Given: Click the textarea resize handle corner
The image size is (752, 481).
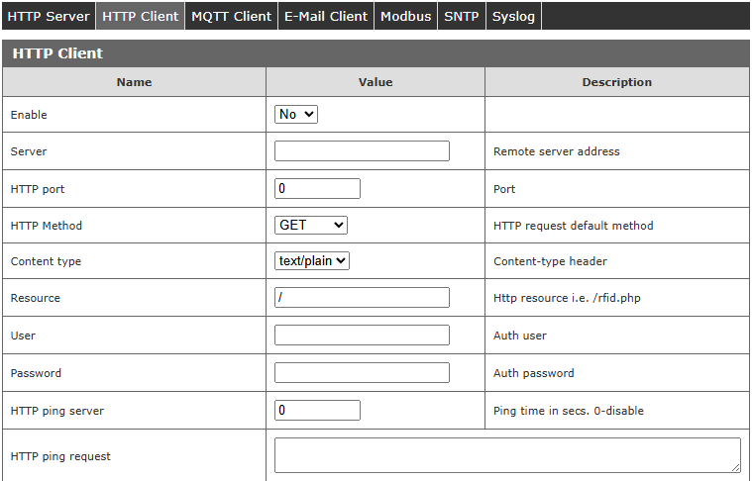Looking at the screenshot, I should pos(735,467).
